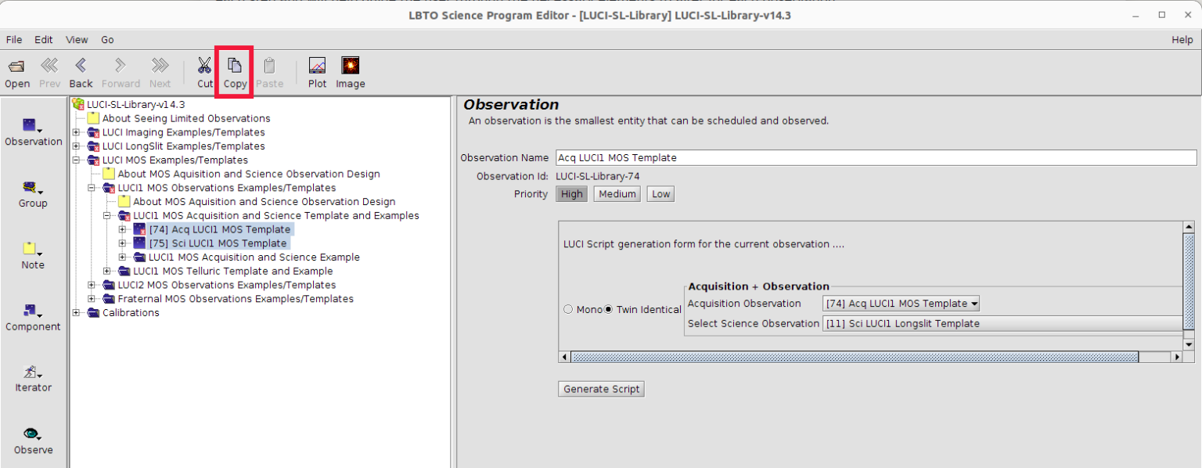Screen dimensions: 1202x468
Task: Open the Acquisition Observation dropdown
Action: 901,304
